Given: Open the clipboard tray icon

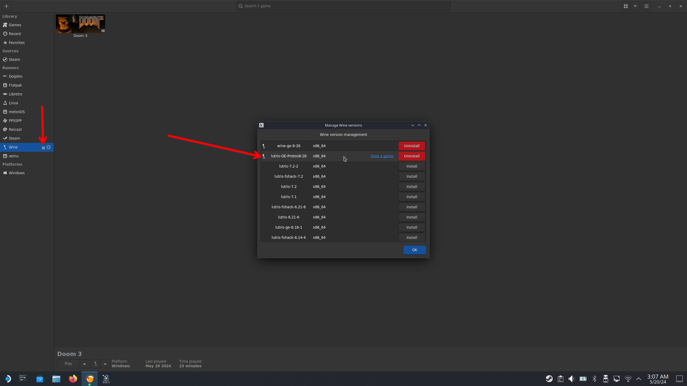Looking at the screenshot, I should [x=560, y=378].
